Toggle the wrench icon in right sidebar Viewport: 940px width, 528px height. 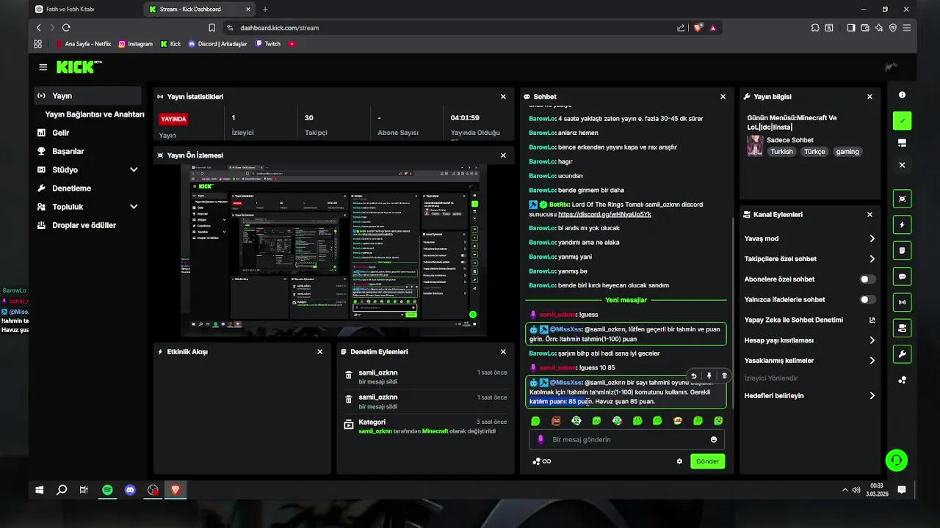pyautogui.click(x=902, y=353)
